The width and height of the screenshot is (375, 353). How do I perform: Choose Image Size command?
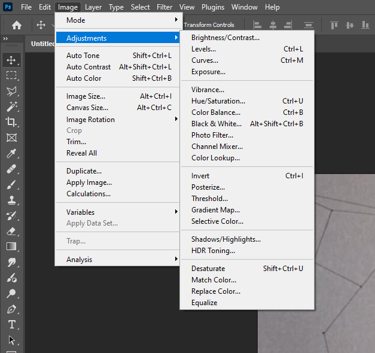[x=118, y=96]
